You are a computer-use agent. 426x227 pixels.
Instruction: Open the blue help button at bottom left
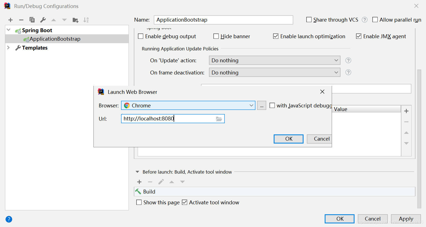[9, 219]
